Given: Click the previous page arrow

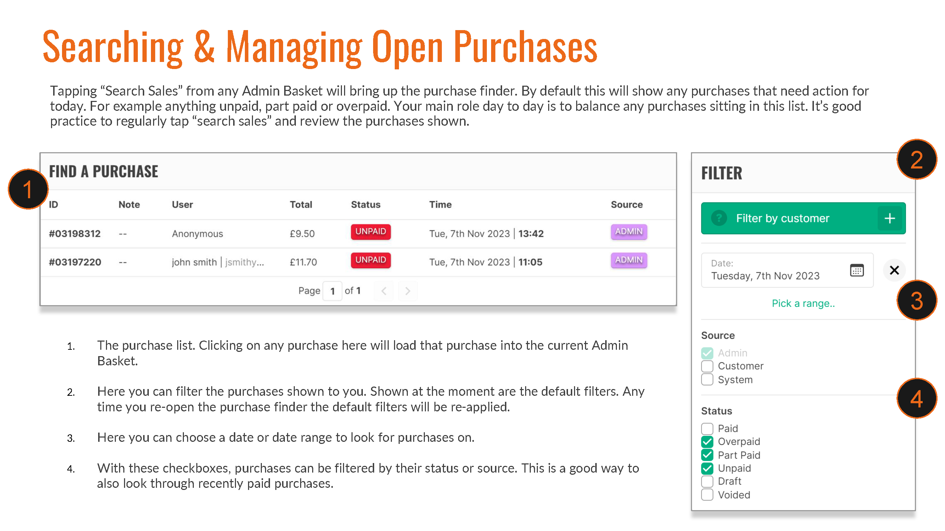Looking at the screenshot, I should click(383, 291).
